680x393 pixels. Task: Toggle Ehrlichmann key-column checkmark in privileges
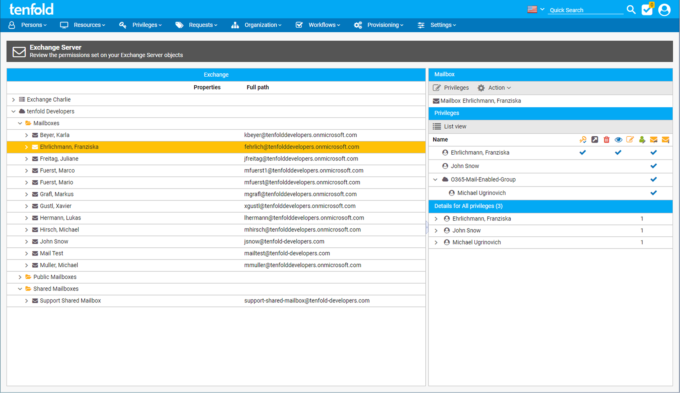click(583, 153)
